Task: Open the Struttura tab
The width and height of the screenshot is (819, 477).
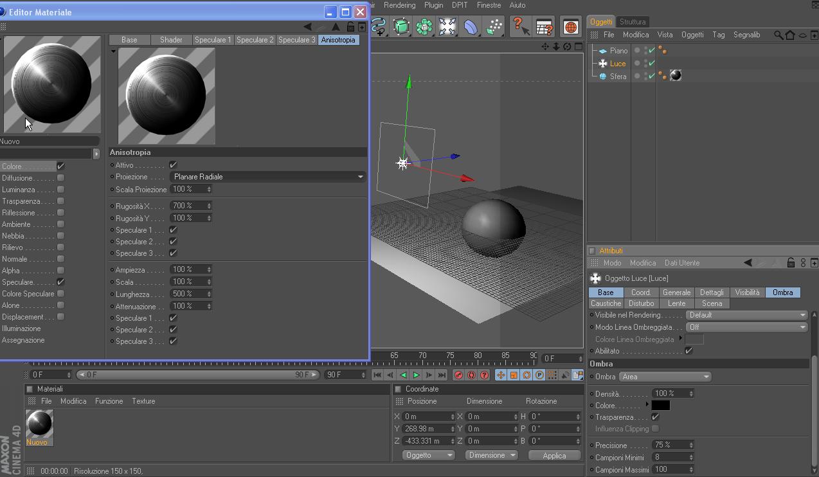Action: (633, 22)
